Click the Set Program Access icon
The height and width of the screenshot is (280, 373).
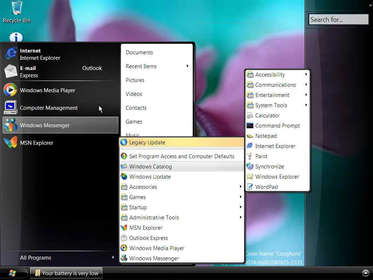(124, 156)
